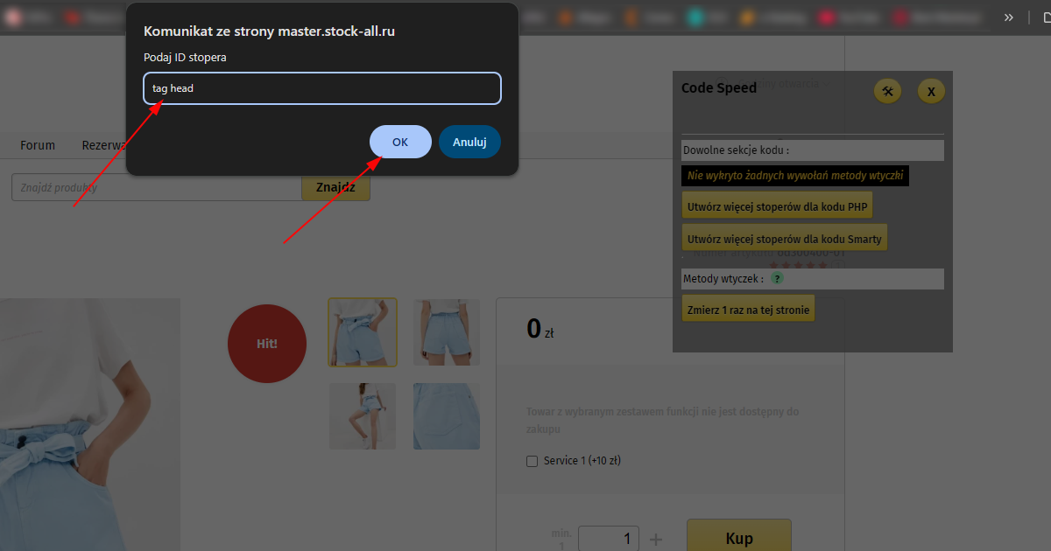Confirm the dialog with OK
1051x551 pixels.
(x=400, y=142)
